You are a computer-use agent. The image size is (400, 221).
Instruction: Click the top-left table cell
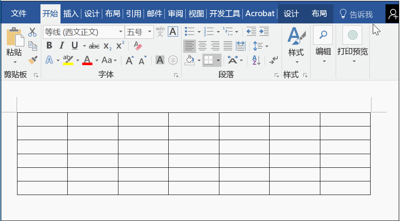(x=42, y=119)
